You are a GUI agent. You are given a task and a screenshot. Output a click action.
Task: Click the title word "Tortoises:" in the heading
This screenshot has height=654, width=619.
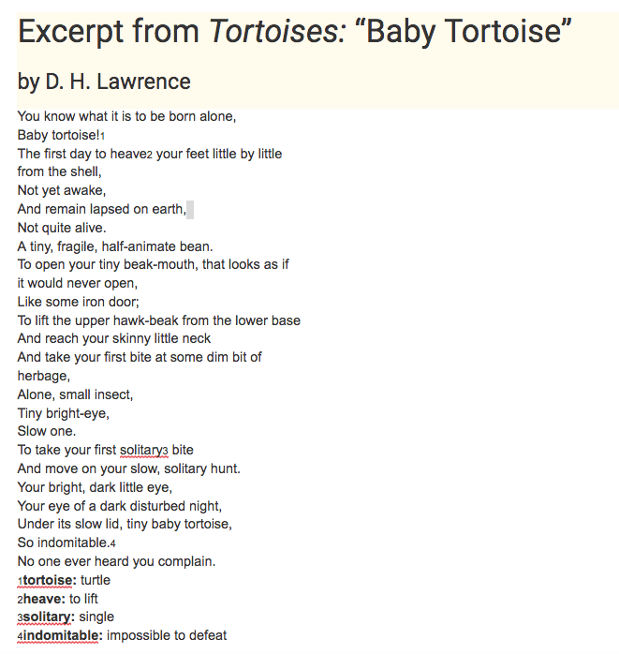277,32
